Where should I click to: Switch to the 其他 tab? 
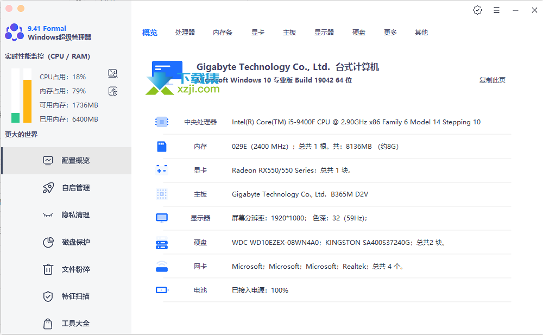click(x=421, y=33)
